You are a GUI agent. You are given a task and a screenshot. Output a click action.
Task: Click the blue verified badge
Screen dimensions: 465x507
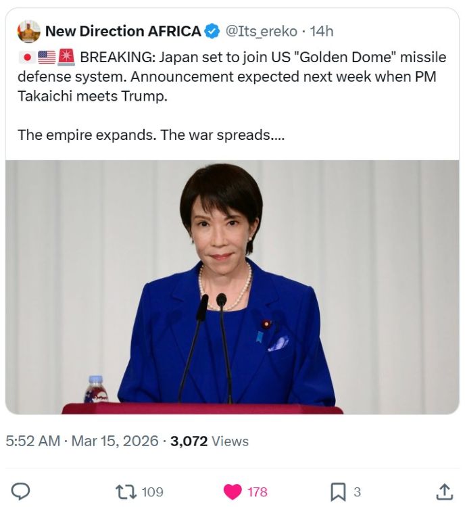point(212,31)
